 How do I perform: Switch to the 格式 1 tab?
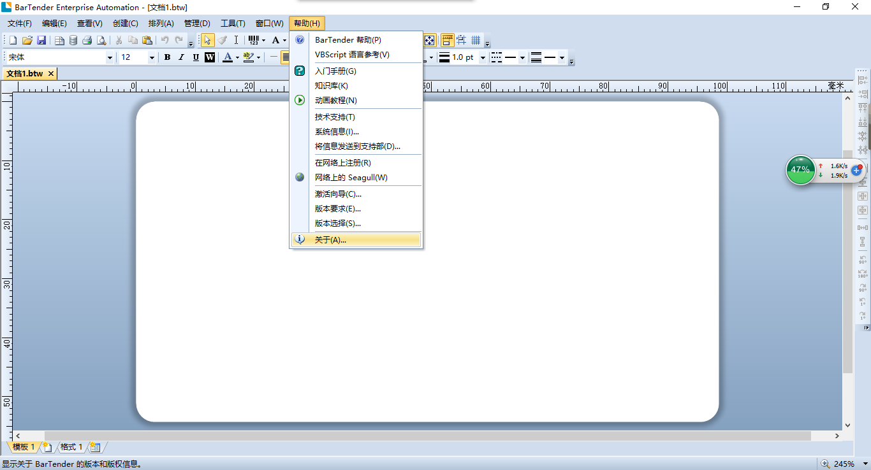pyautogui.click(x=71, y=447)
